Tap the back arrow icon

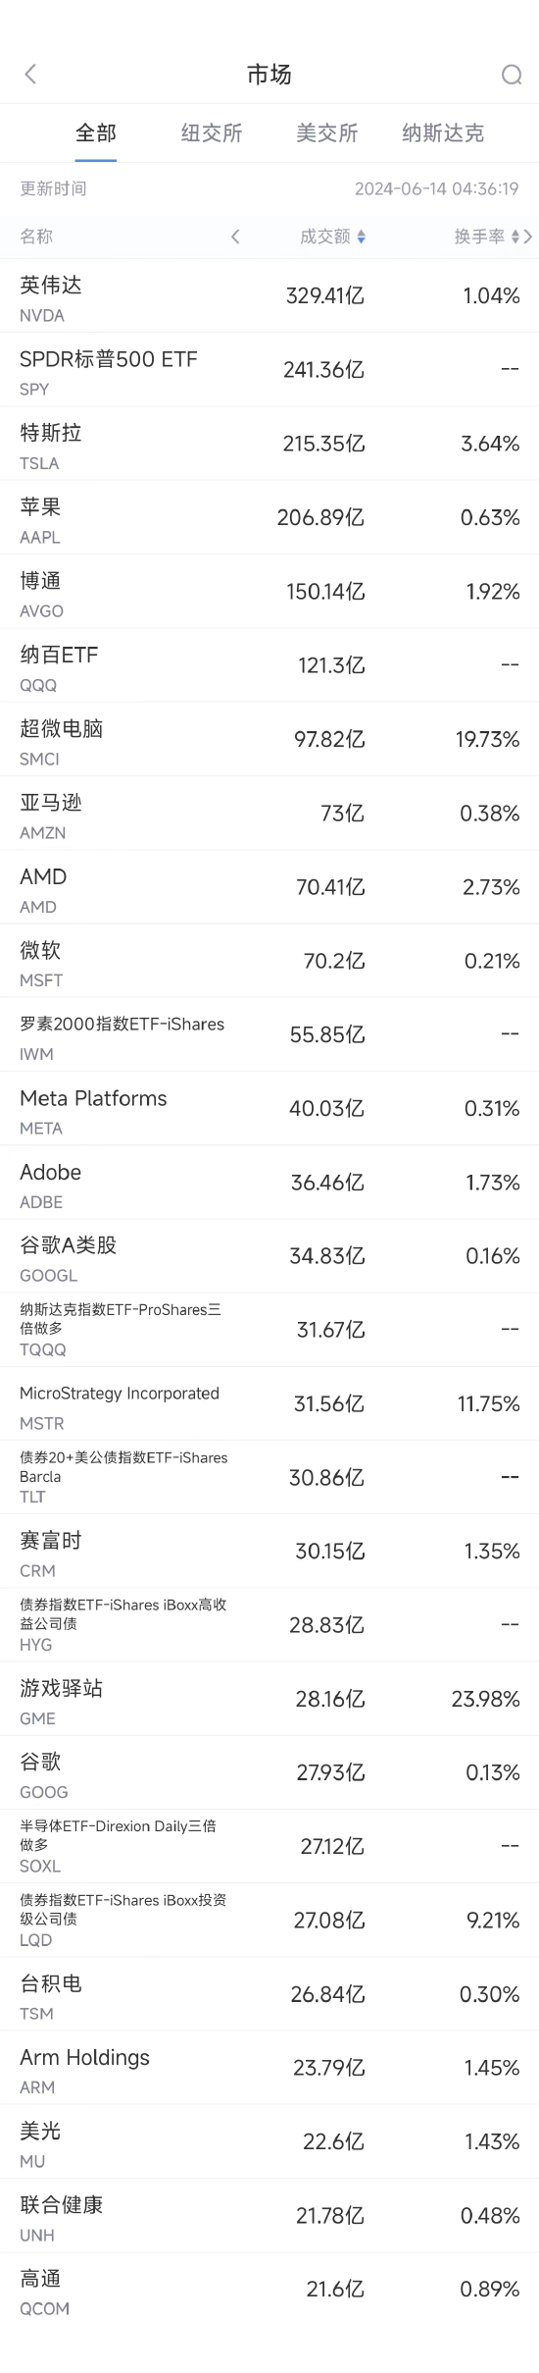[x=30, y=75]
